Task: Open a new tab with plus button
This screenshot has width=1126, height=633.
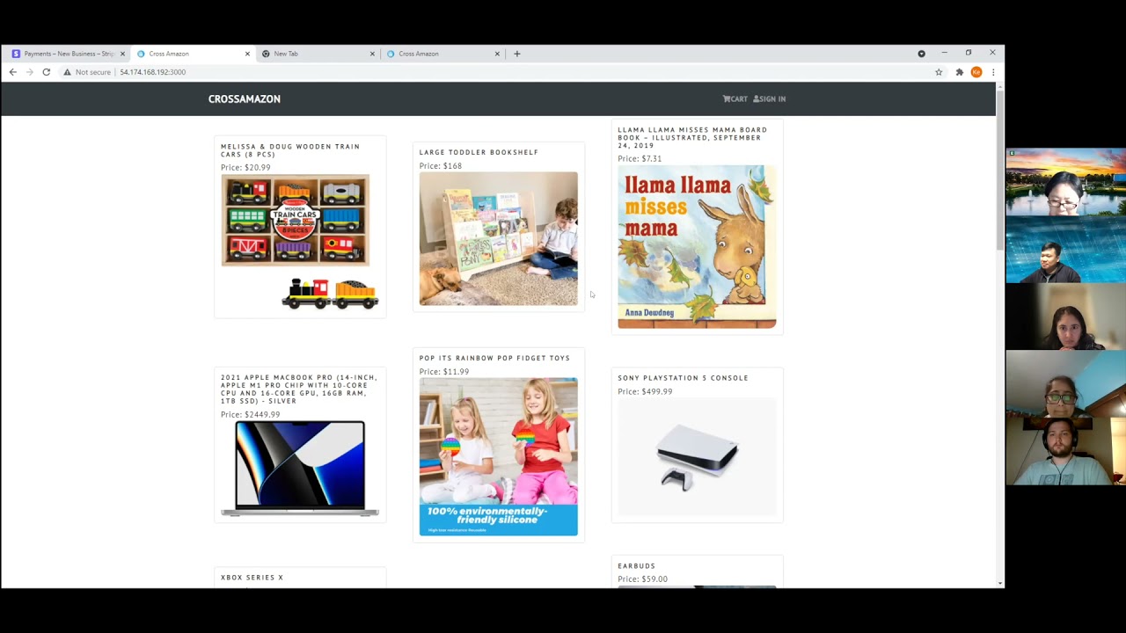Action: (x=517, y=54)
